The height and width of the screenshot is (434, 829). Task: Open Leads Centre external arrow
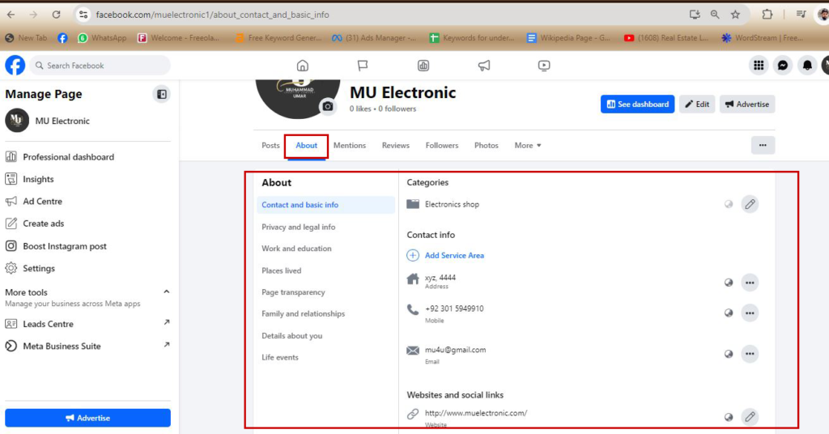coord(167,322)
